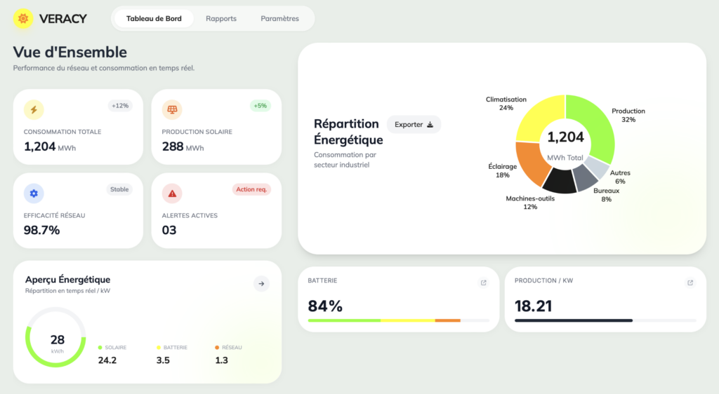This screenshot has width=719, height=394.
Task: Open the Batterie card external link icon
Action: pyautogui.click(x=483, y=283)
